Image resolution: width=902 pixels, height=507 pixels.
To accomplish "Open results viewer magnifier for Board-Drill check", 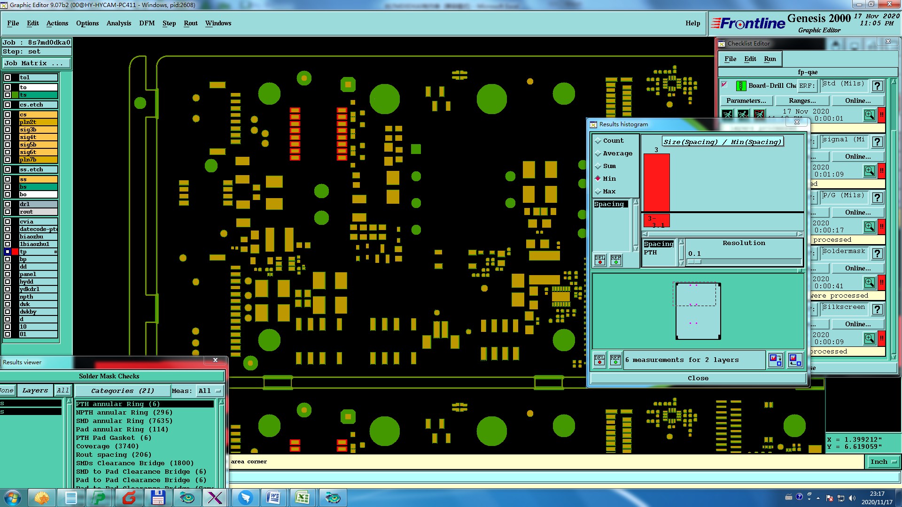I will tap(870, 115).
